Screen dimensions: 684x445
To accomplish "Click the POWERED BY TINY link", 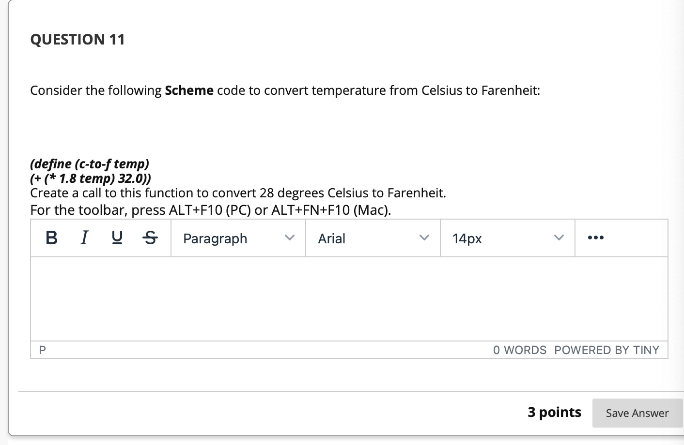I will coord(607,350).
